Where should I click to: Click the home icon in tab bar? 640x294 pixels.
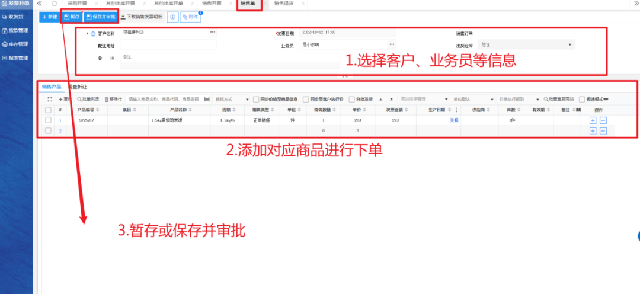click(x=55, y=4)
